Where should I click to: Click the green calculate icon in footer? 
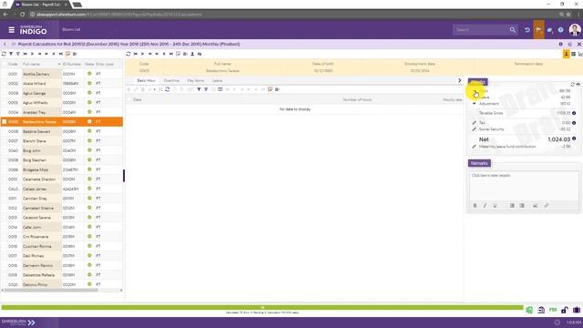coord(529,310)
